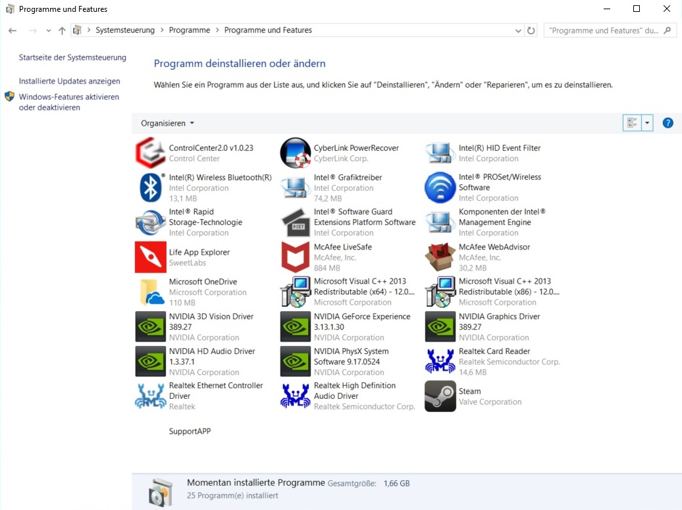Change view with the view button

click(x=632, y=123)
